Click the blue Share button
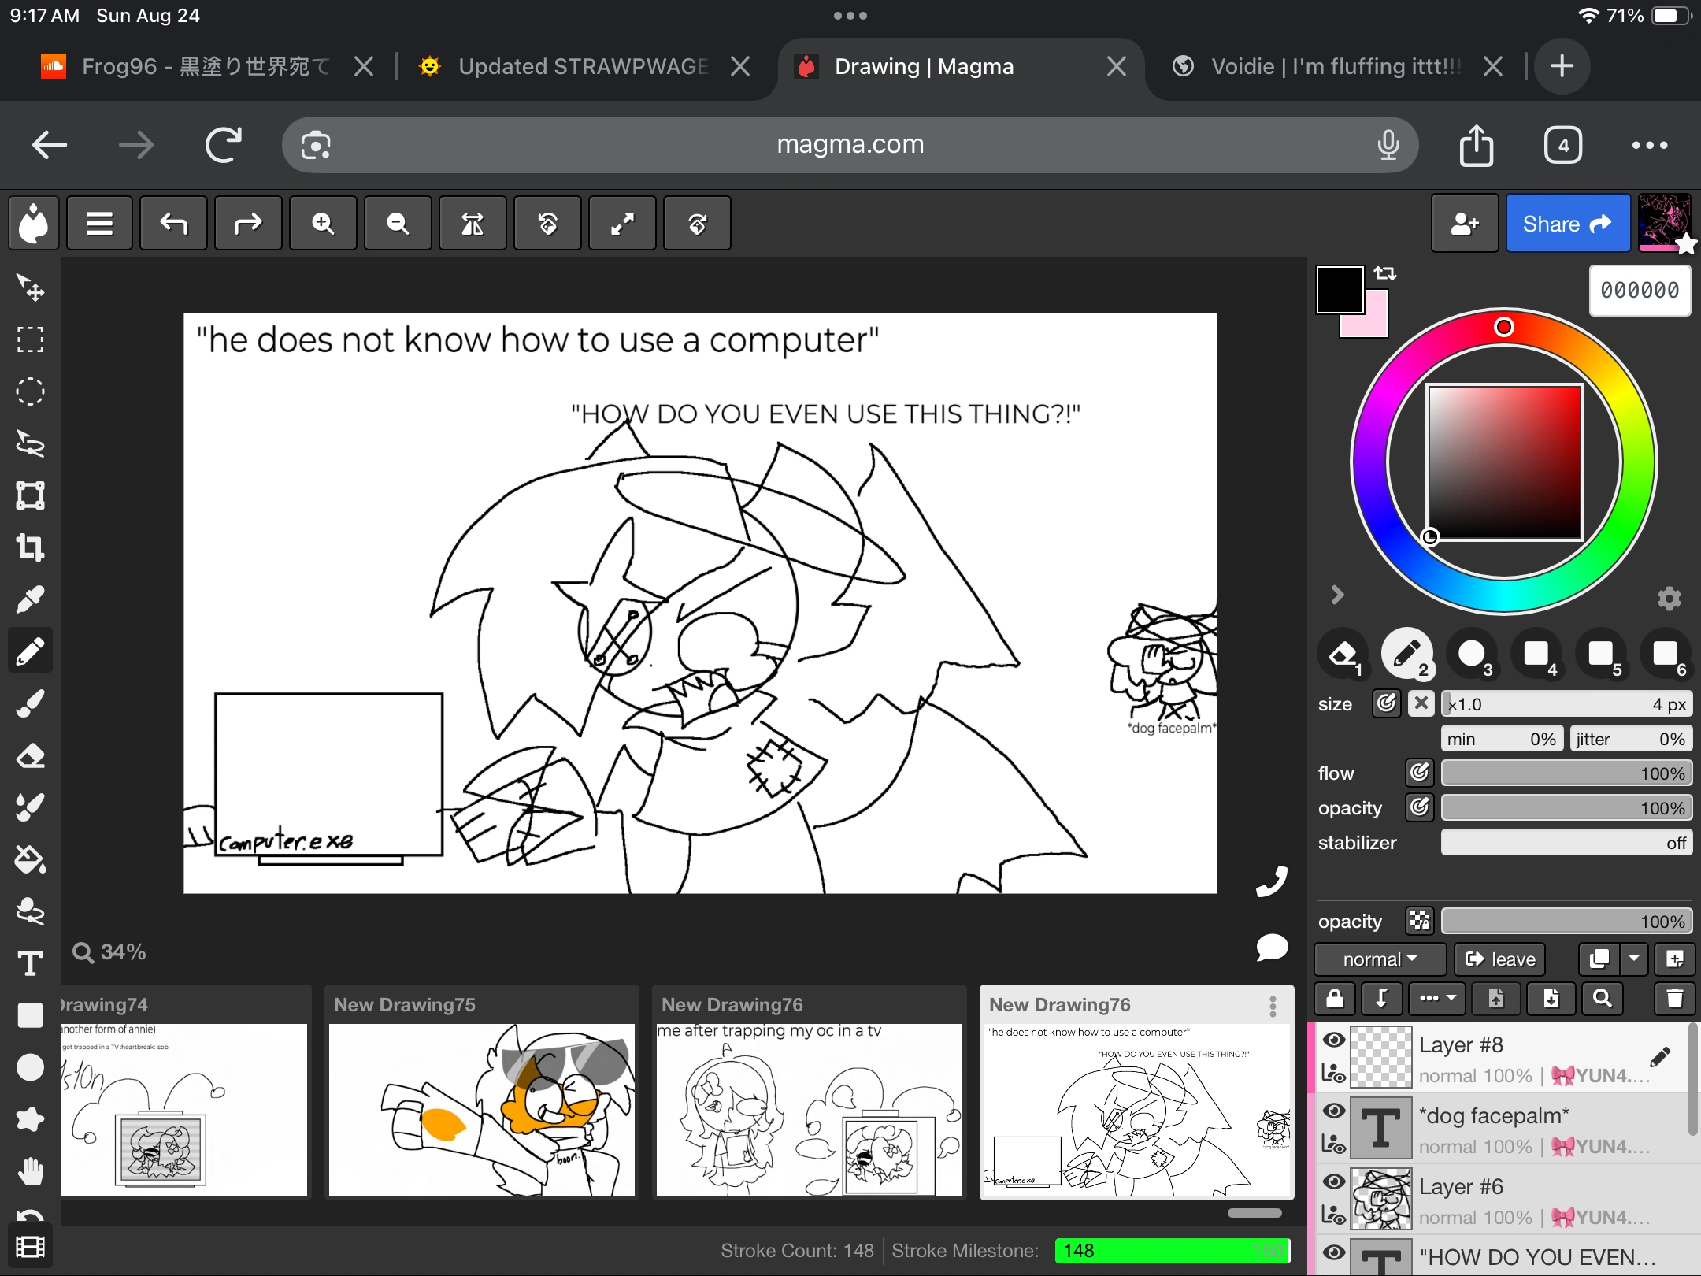This screenshot has width=1701, height=1276. coord(1567,224)
